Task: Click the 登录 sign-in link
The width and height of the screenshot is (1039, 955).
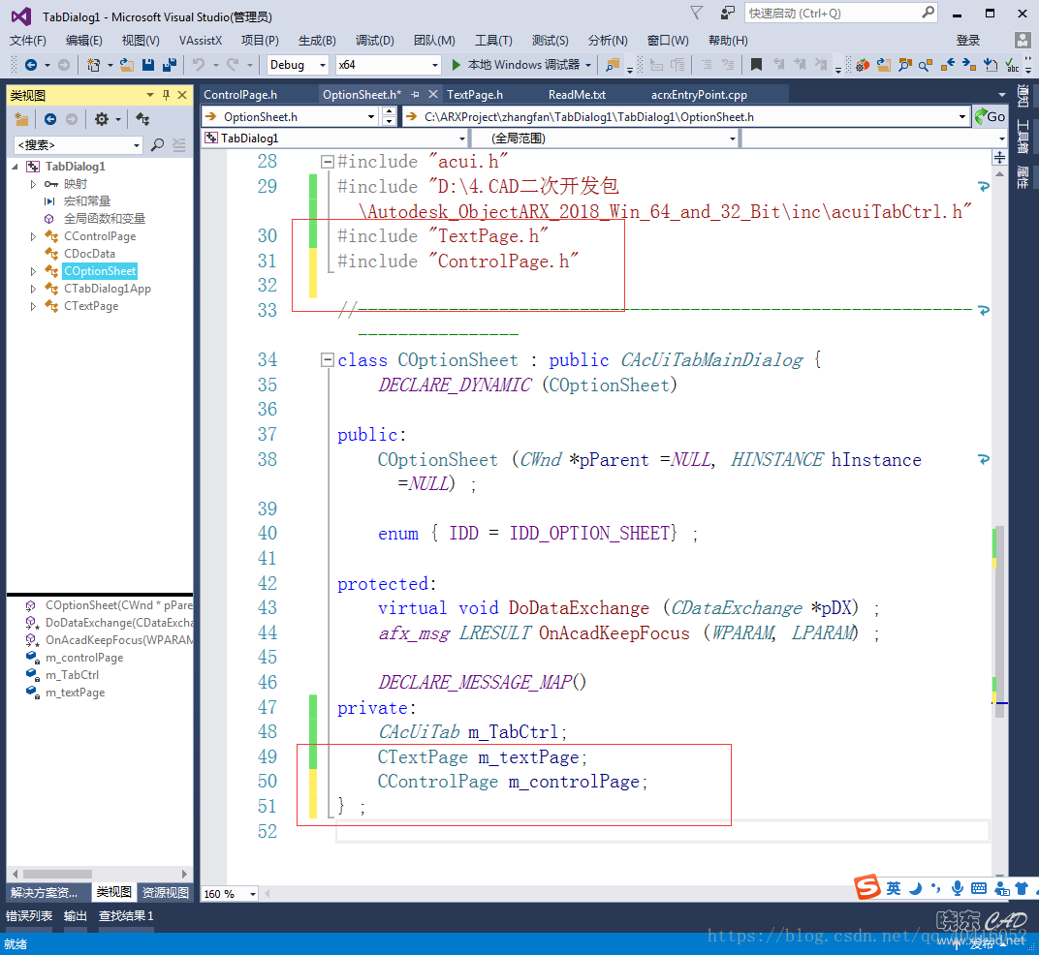Action: point(968,41)
